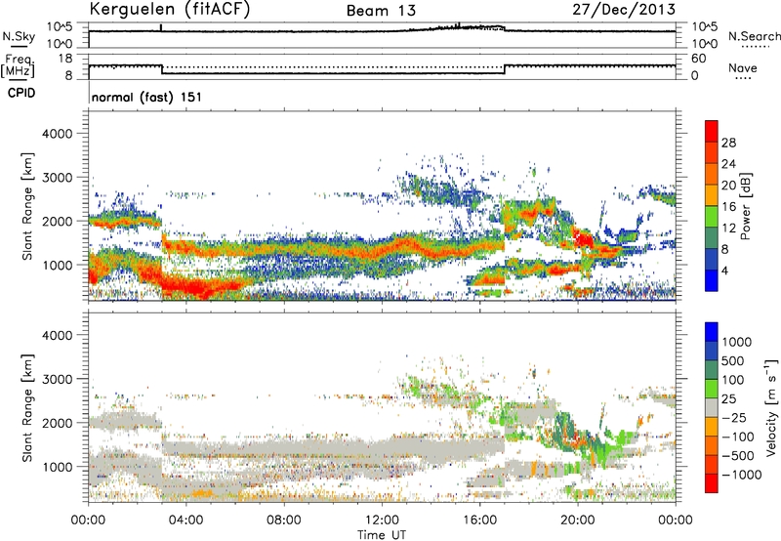
Task: Click the frequency step-up at 17:00
Action: 505,69
